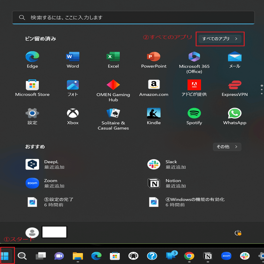Open OMEN Gaming Hub
The width and height of the screenshot is (264, 264).
(113, 91)
